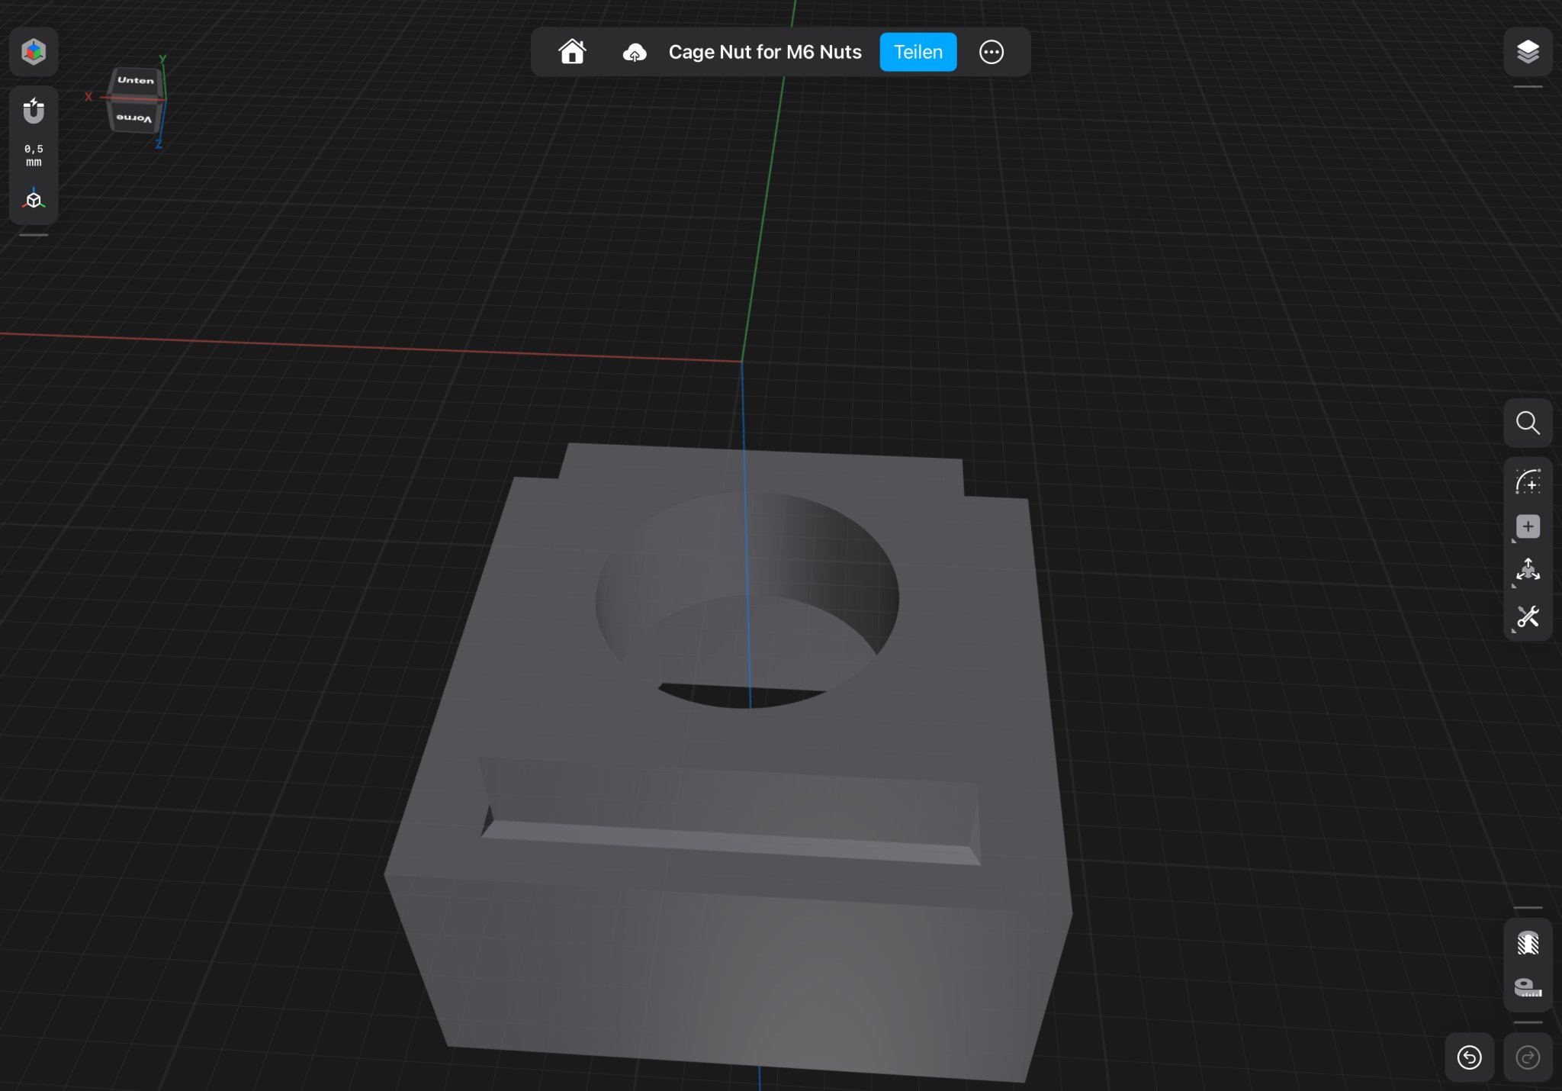This screenshot has width=1562, height=1091.
Task: Toggle the snapping magnet
Action: click(x=34, y=111)
